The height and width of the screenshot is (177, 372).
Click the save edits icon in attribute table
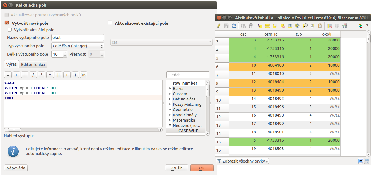pyautogui.click(x=226, y=26)
